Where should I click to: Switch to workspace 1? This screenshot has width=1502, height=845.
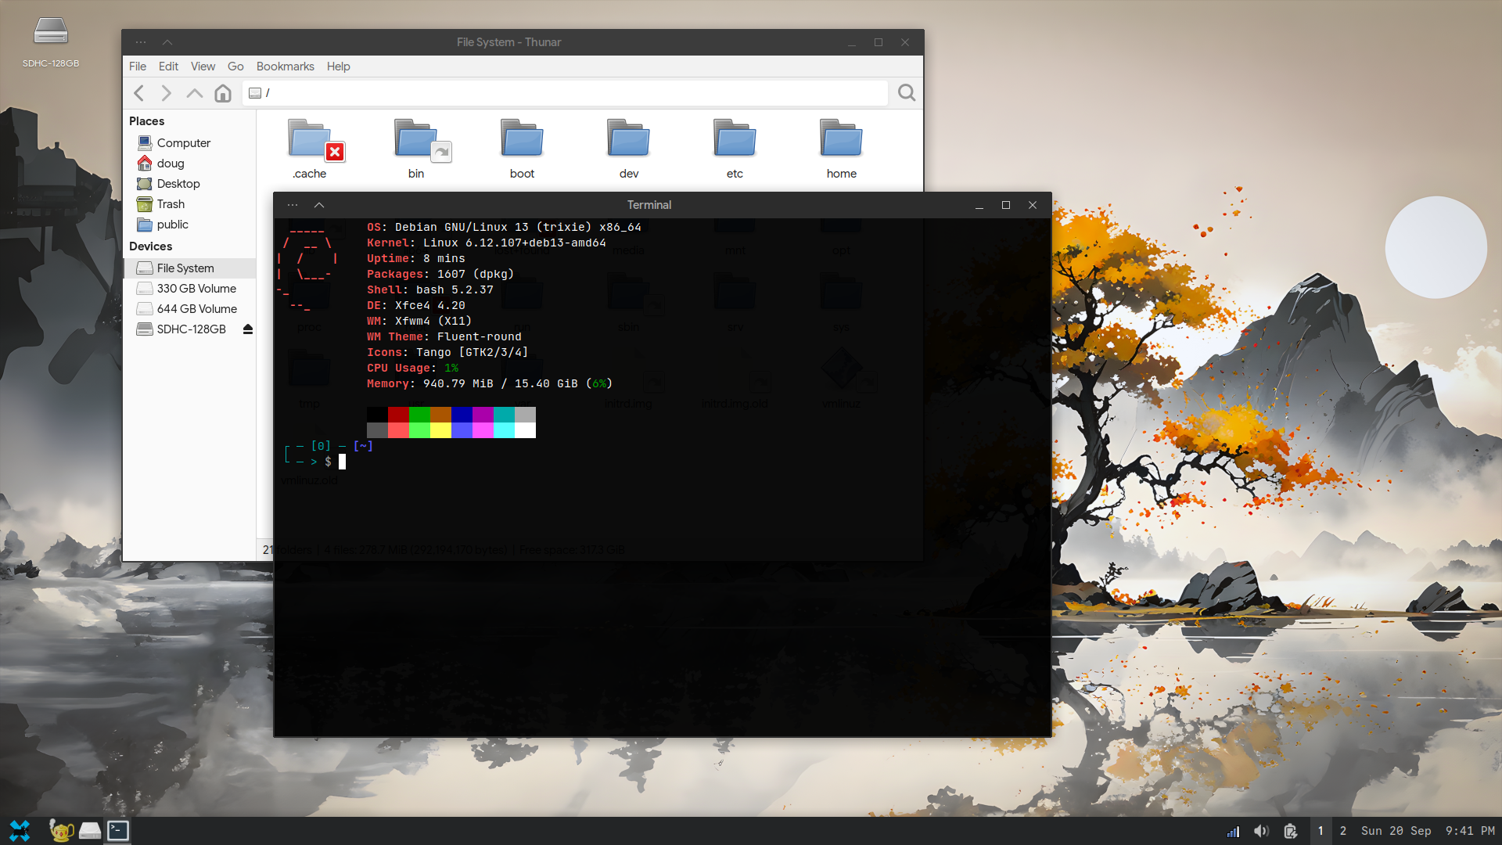1321,831
